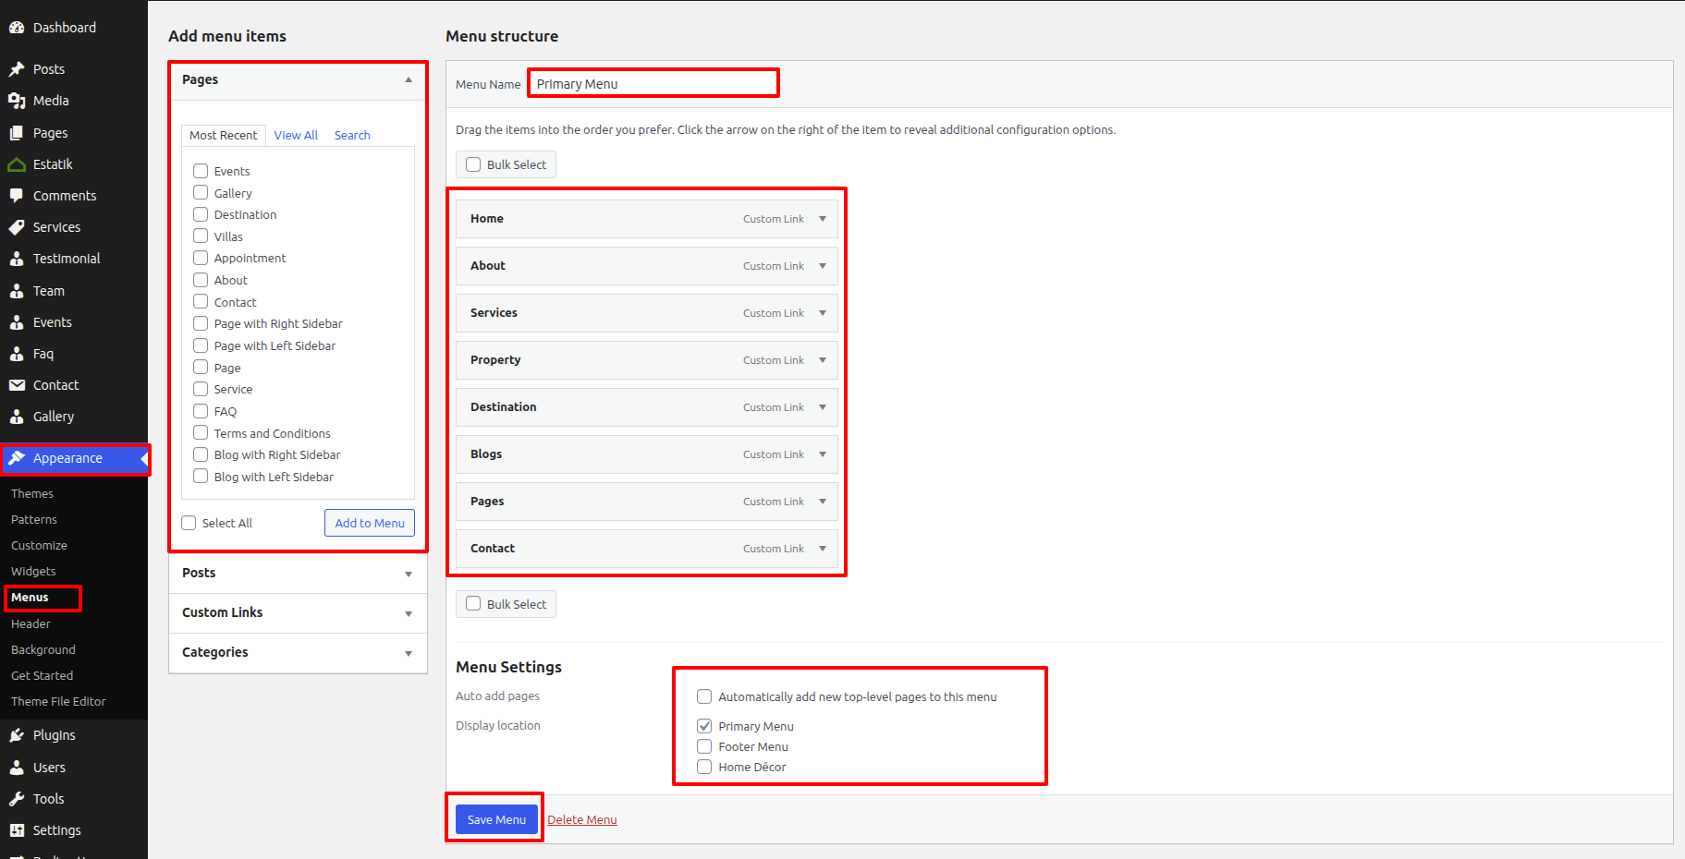The image size is (1685, 859).
Task: Click the Delete Menu link
Action: (x=582, y=819)
